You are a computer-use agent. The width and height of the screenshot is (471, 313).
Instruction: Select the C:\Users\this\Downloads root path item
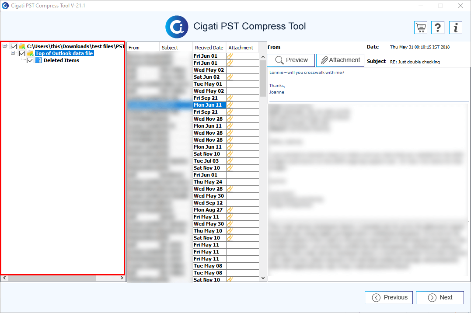click(75, 46)
